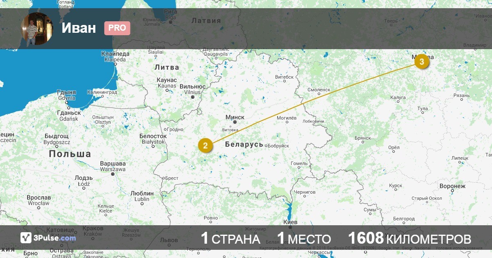Select the Минск city dot on map
The height and width of the screenshot is (258, 492).
[235, 122]
